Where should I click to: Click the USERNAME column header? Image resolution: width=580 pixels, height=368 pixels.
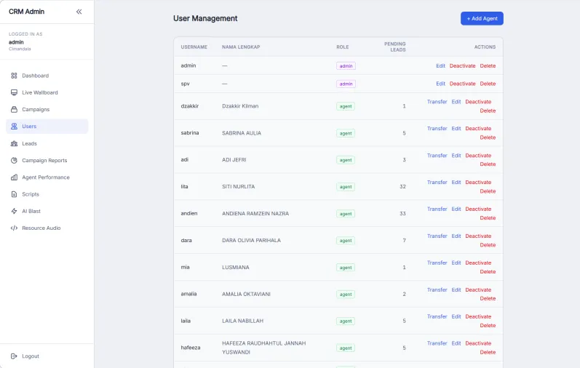coord(194,47)
